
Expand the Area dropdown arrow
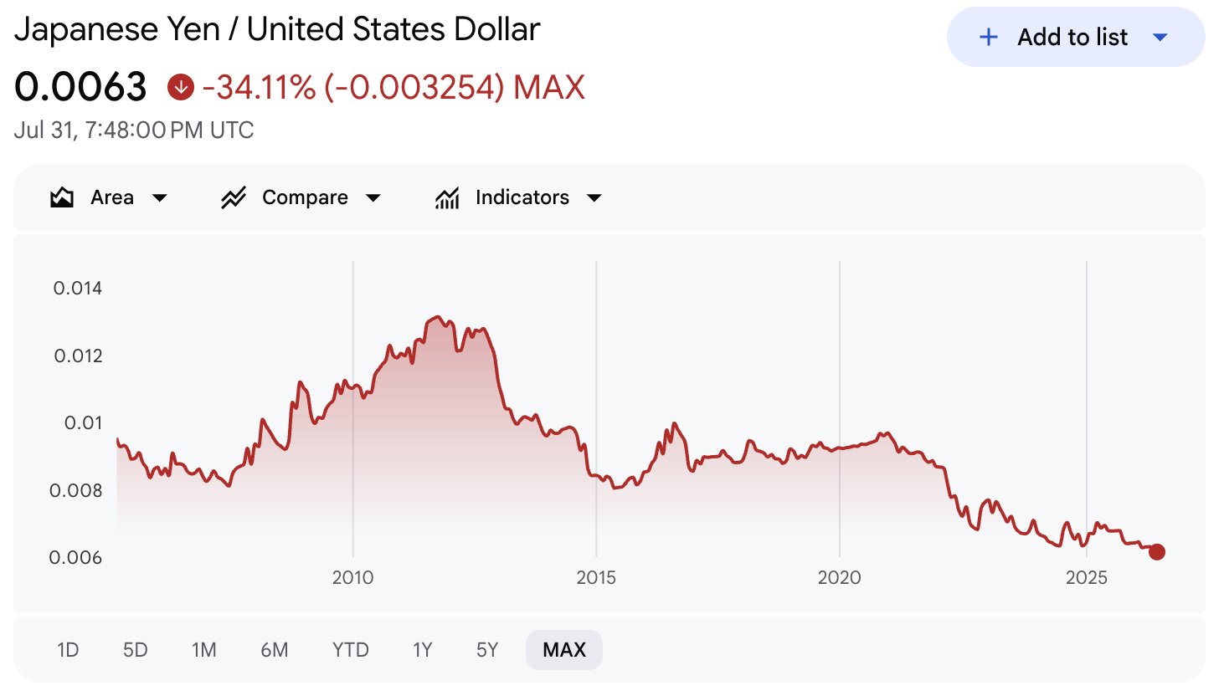pyautogui.click(x=159, y=198)
